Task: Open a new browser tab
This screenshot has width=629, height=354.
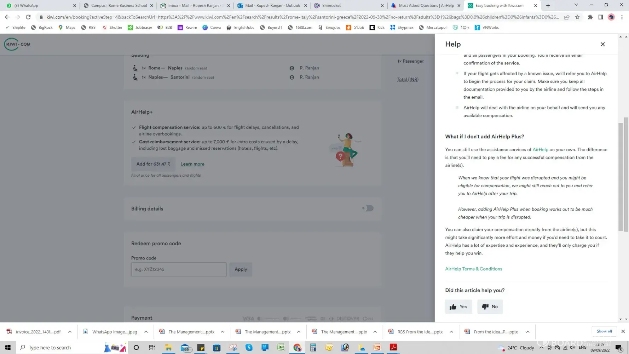Action: (x=548, y=5)
